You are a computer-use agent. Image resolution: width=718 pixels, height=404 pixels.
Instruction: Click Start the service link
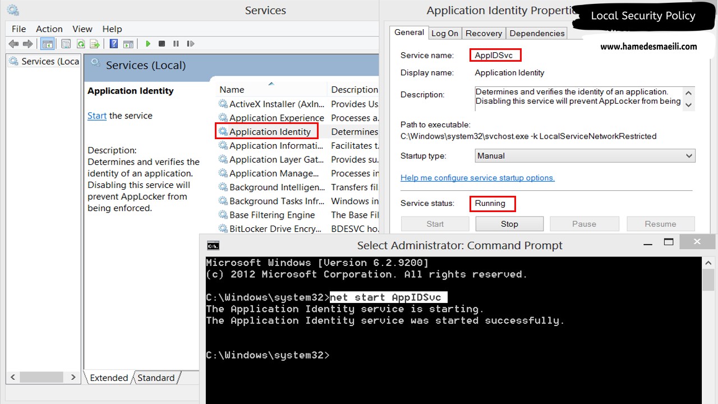click(x=97, y=116)
